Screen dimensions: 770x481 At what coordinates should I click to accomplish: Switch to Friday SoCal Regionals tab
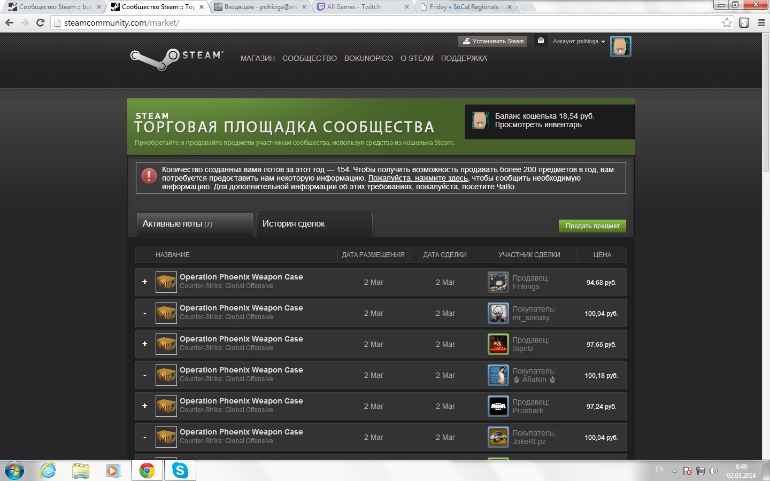coord(466,7)
